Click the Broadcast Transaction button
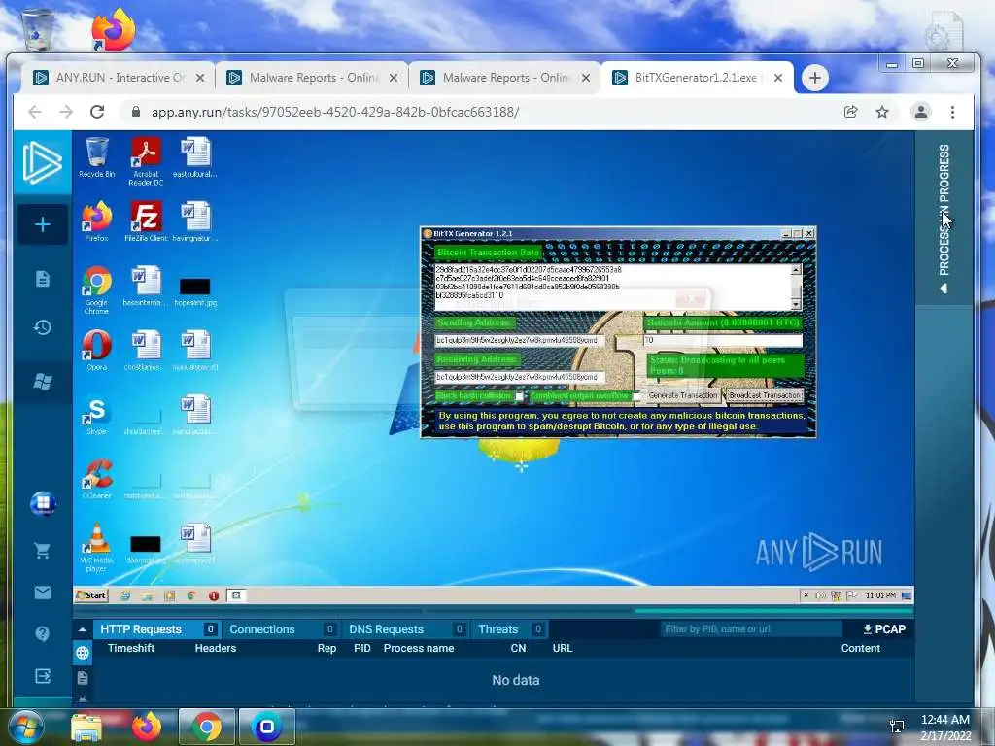The width and height of the screenshot is (995, 746). [765, 395]
